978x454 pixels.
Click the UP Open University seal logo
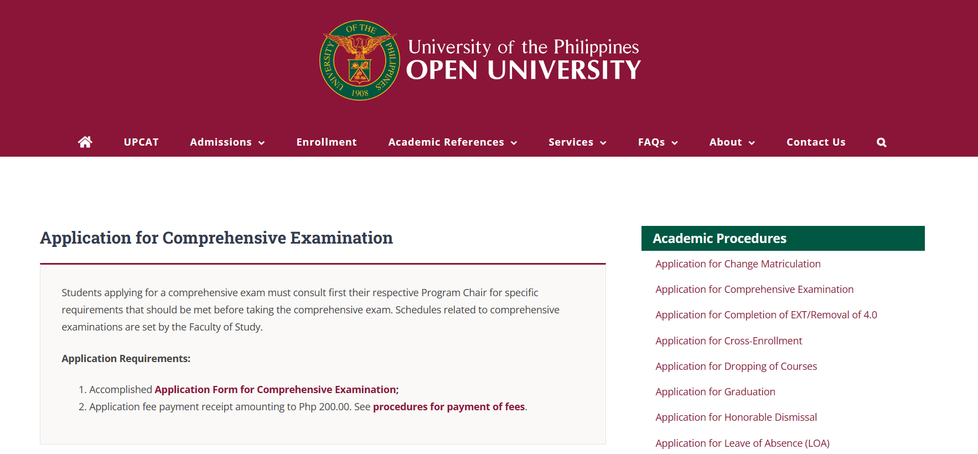[x=360, y=60]
